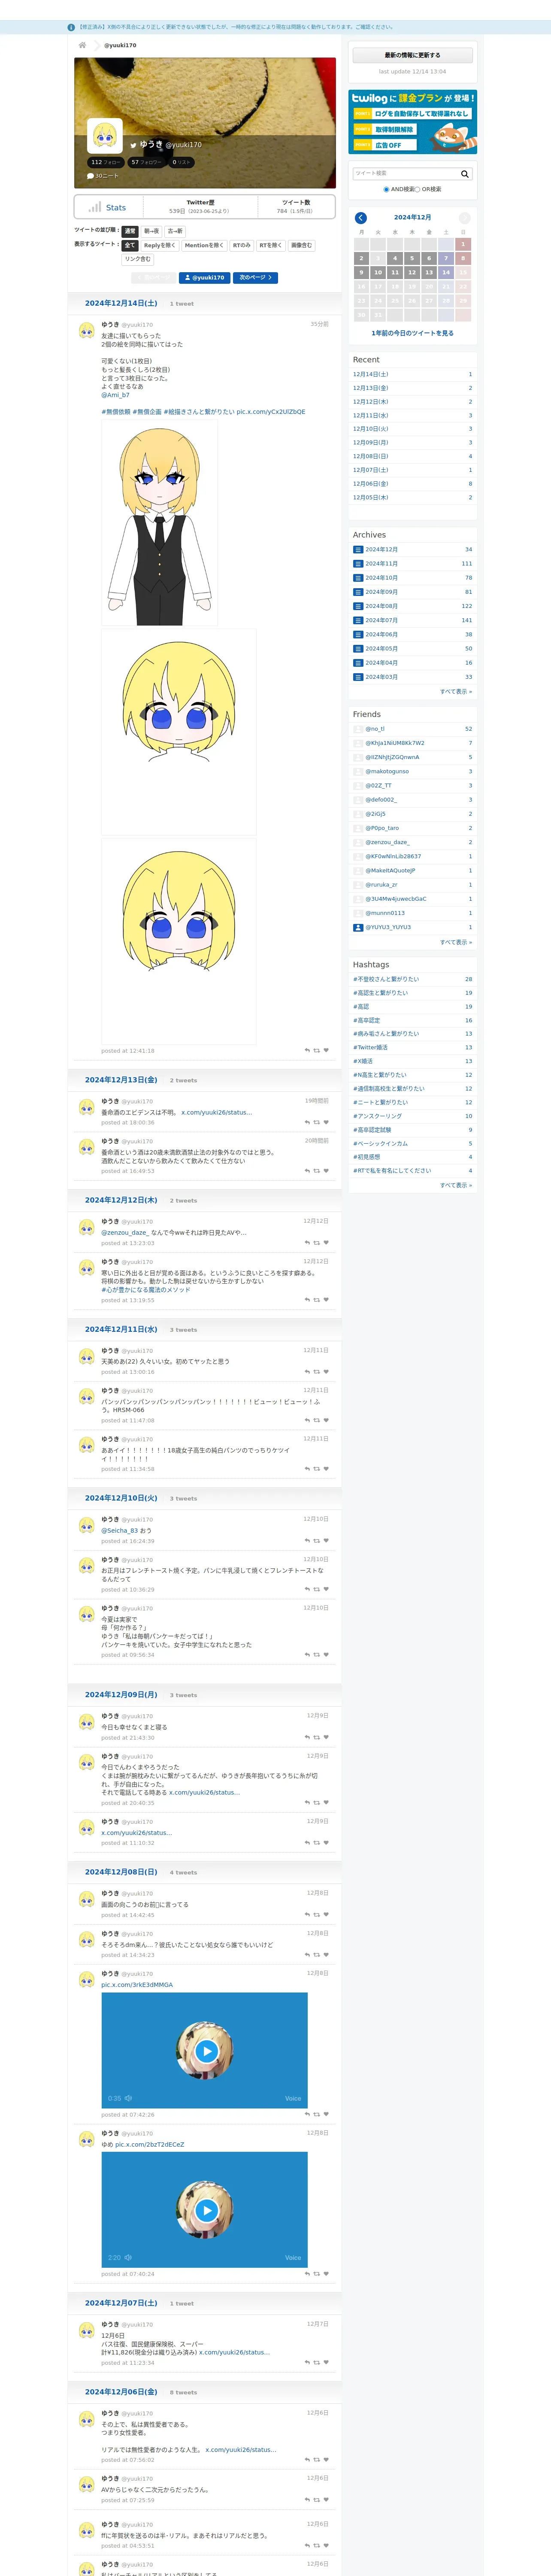Open Twitter bird icon beside ゆうき name
The width and height of the screenshot is (551, 2576).
coord(133,145)
